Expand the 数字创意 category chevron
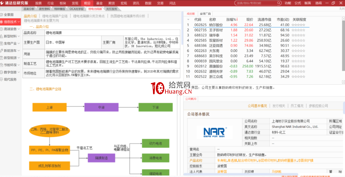Image resolution: width=345 pixels, height=177 pixels. [19, 72]
